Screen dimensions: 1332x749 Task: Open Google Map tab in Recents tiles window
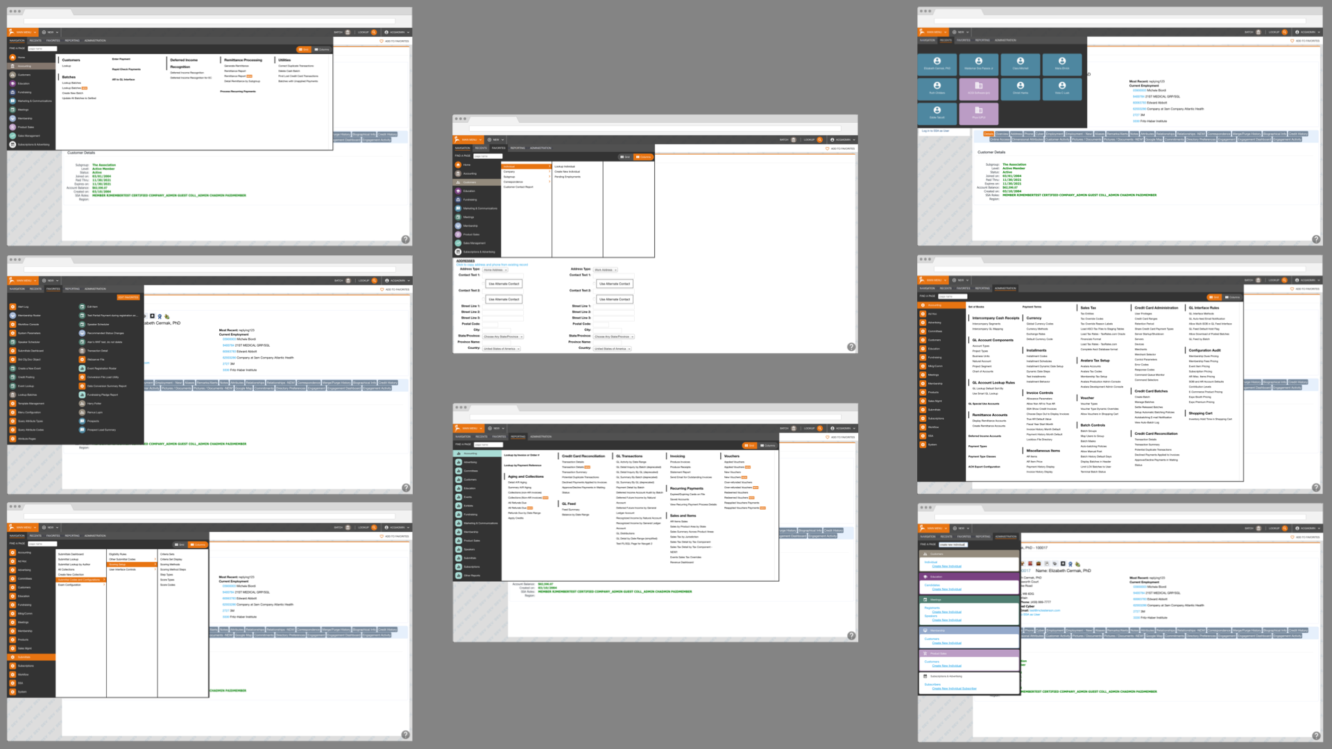1154,139
